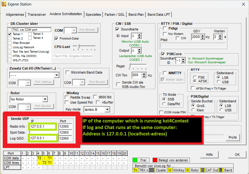The image size is (249, 174).
Task: Increase the CW Ton value with spinner
Action: (x=144, y=73)
